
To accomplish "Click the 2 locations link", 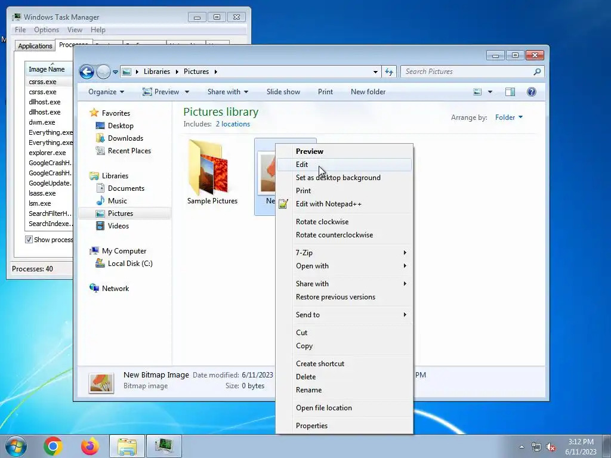I will coord(233,124).
